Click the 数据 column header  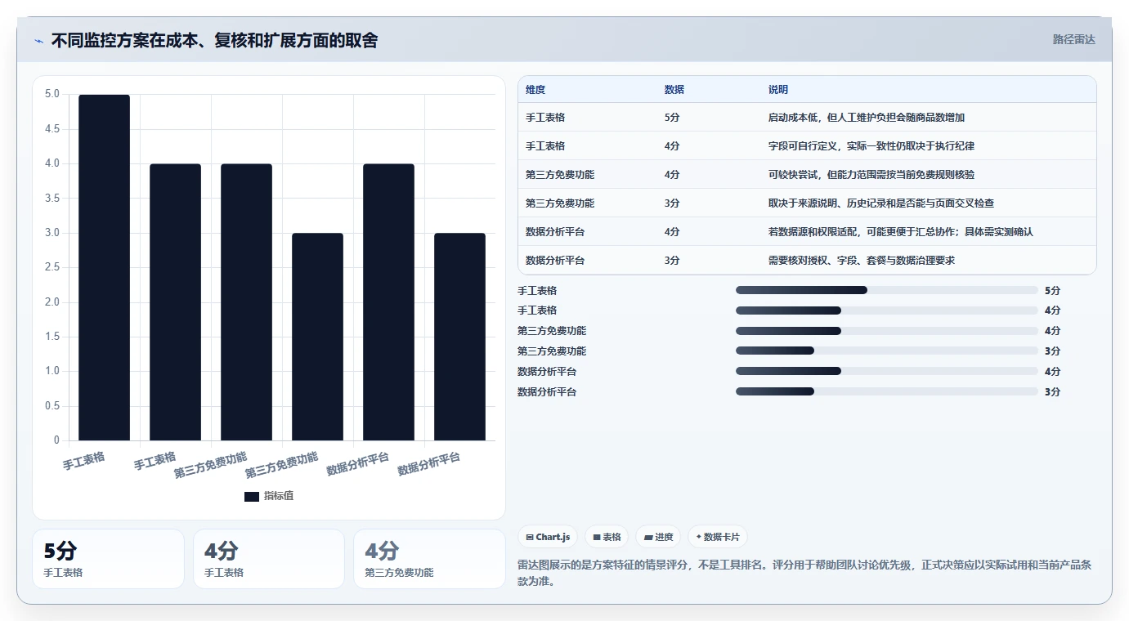tap(674, 90)
